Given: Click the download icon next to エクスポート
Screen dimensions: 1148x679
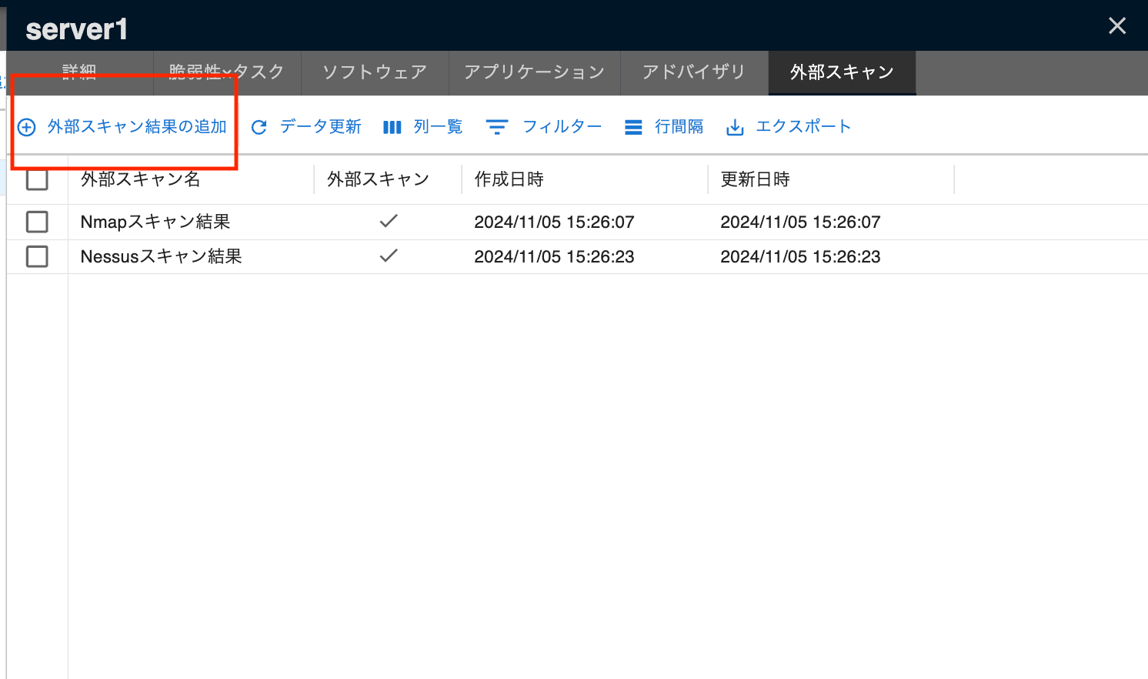Looking at the screenshot, I should click(x=735, y=126).
